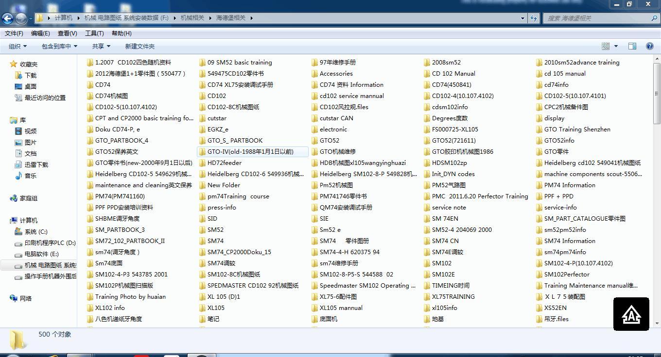Open the 音乐 music library
The width and height of the screenshot is (661, 357).
click(x=25, y=176)
